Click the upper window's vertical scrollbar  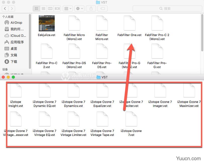202,32
